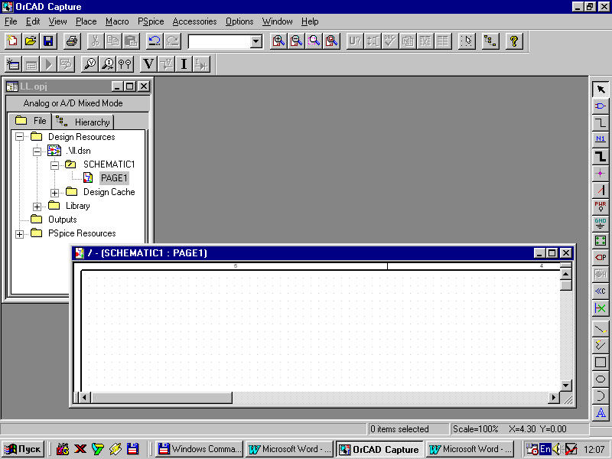Select the Place Junction tool
The width and height of the screenshot is (612, 459).
601,174
